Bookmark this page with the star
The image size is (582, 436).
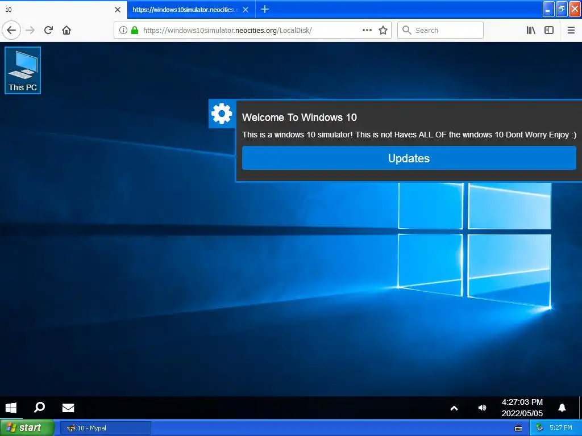[x=383, y=30]
